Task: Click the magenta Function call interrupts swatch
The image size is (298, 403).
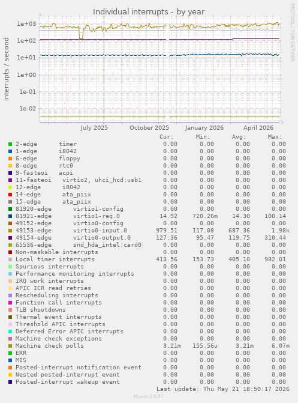Action: coord(10,303)
